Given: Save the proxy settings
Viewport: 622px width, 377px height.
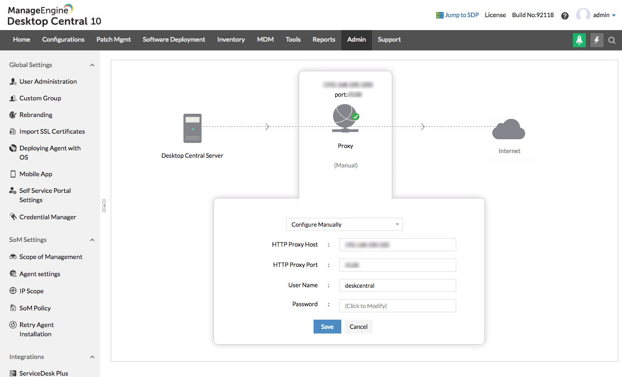Looking at the screenshot, I should point(327,327).
